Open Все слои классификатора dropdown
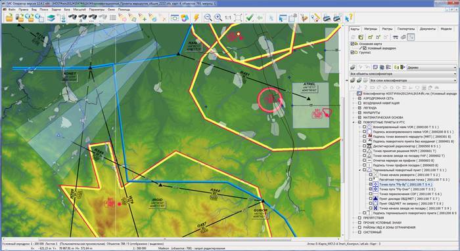The width and height of the screenshot is (460, 251). 413,81
